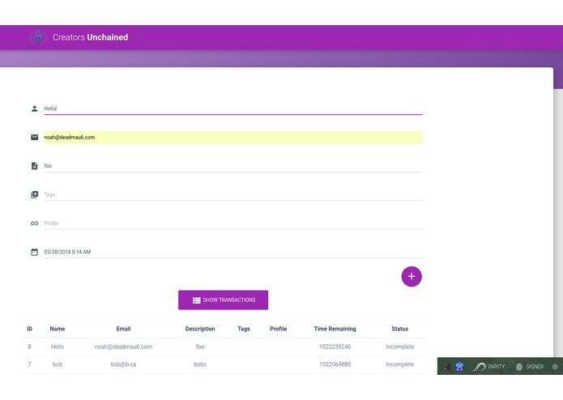Click the Name column header
The width and height of the screenshot is (563, 400).
click(x=58, y=329)
